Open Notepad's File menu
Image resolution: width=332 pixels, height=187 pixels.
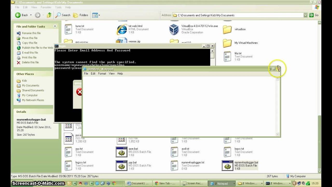pos(86,74)
